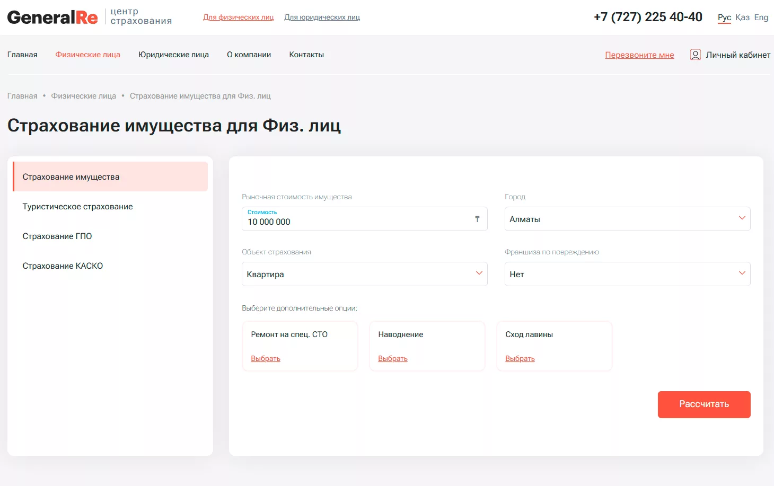Open Физические лица navigation item
Image resolution: width=774 pixels, height=486 pixels.
[88, 55]
